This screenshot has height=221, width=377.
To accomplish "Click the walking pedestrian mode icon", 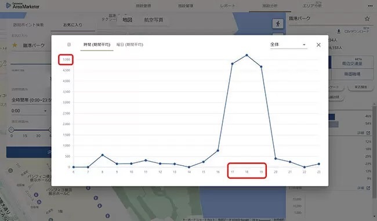I will pos(278,24).
